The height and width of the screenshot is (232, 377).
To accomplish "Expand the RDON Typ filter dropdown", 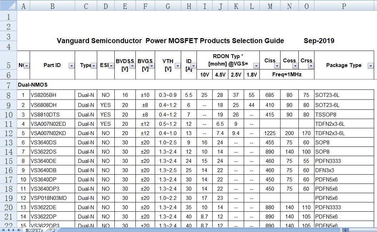I will tap(256, 66).
